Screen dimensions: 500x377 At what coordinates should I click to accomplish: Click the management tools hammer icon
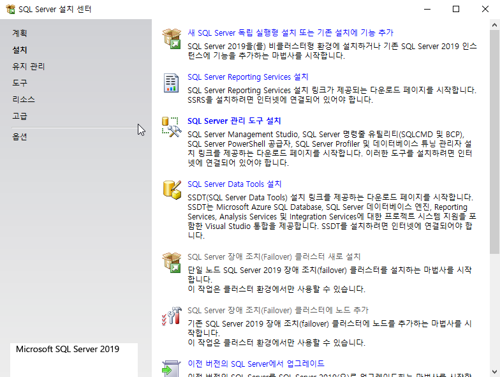pos(172,127)
